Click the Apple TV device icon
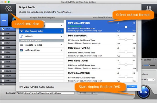157x103 pixels. click(21, 45)
